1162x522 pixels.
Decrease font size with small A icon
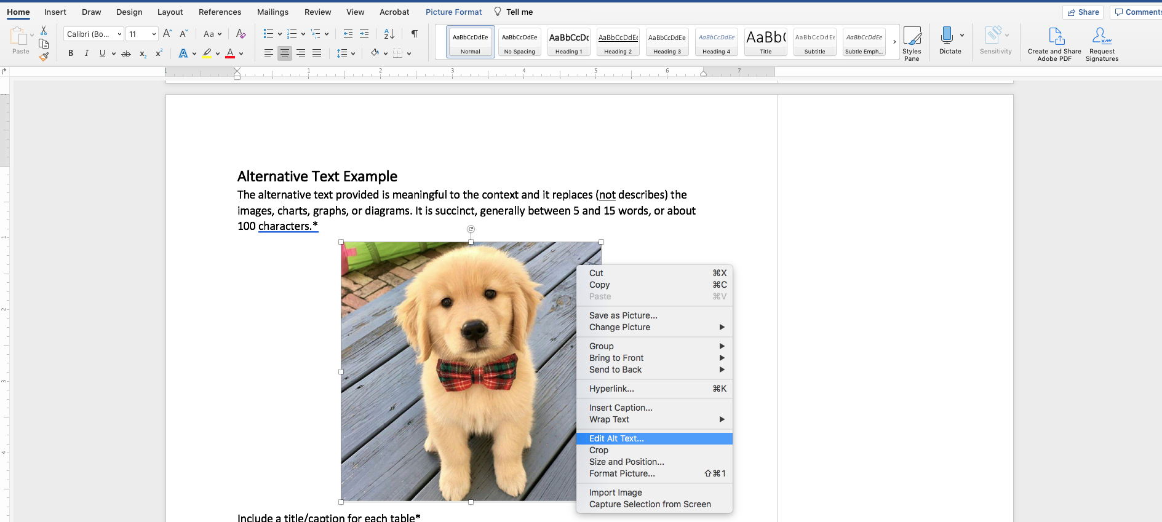[x=183, y=34]
